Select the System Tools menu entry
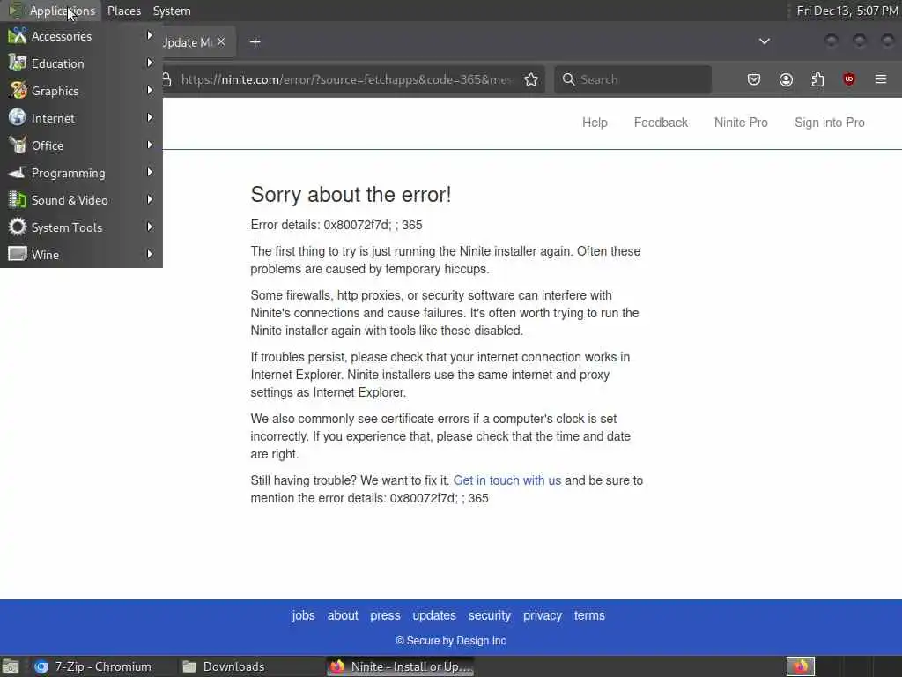This screenshot has width=902, height=677. pyautogui.click(x=81, y=227)
